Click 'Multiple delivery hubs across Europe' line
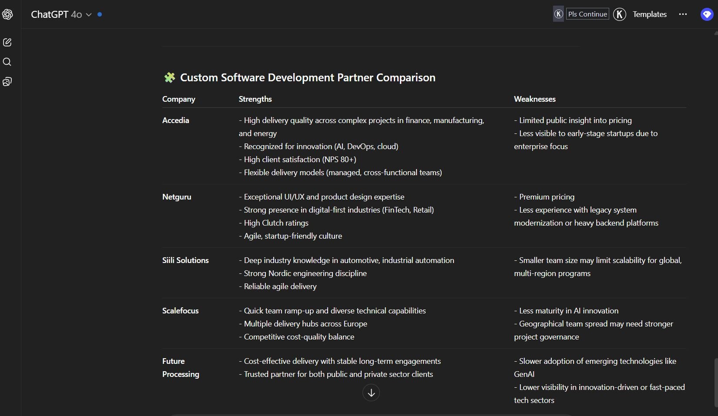718x416 pixels. tap(303, 324)
